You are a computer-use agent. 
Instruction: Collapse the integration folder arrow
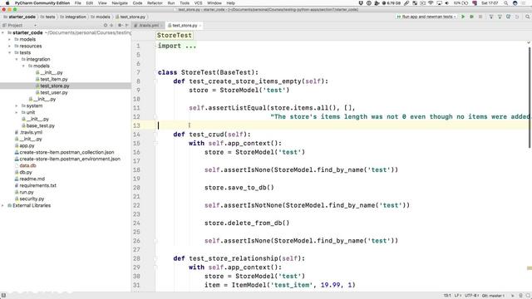pyautogui.click(x=17, y=59)
